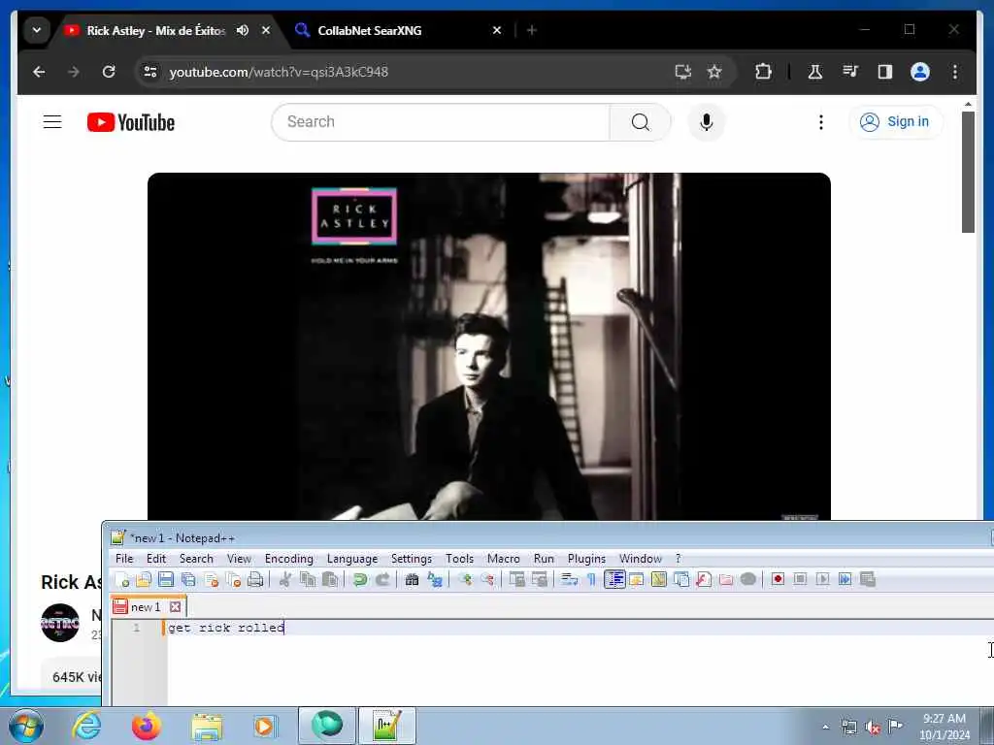The width and height of the screenshot is (994, 745).
Task: Cut selection with the scissors icon
Action: click(285, 579)
